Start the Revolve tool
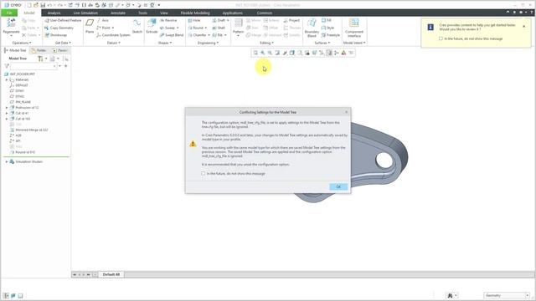Viewport: 536px width, 301px height. click(x=168, y=20)
